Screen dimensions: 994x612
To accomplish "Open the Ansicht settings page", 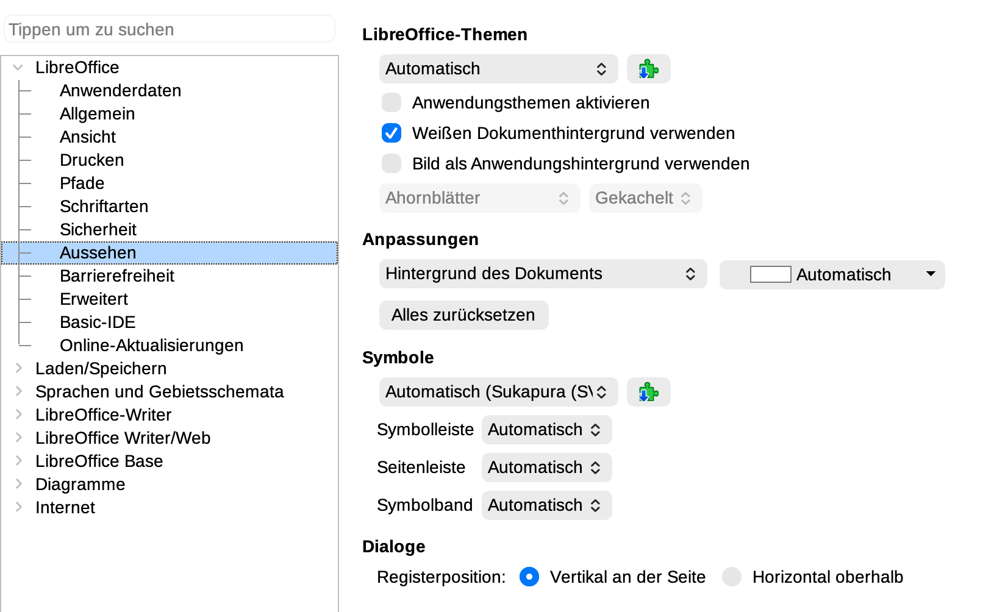I will [x=88, y=137].
